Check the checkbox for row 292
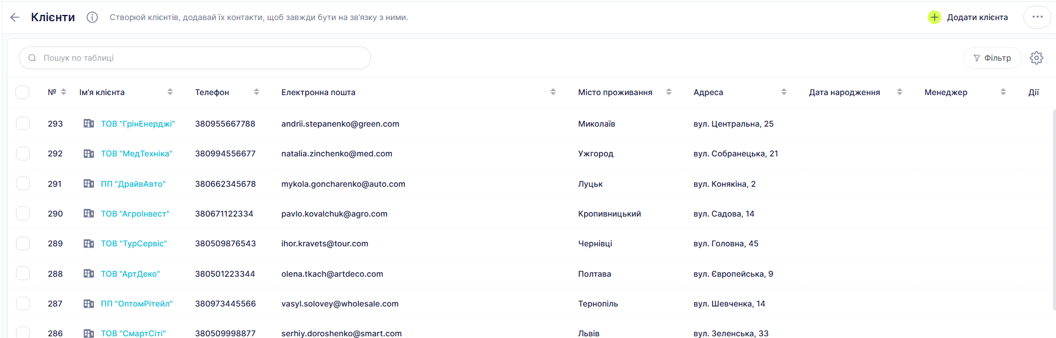 [x=23, y=154]
